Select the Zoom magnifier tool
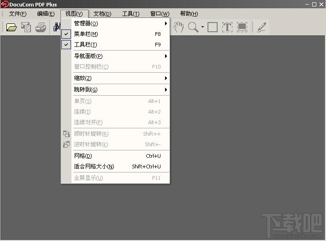 click(x=193, y=28)
